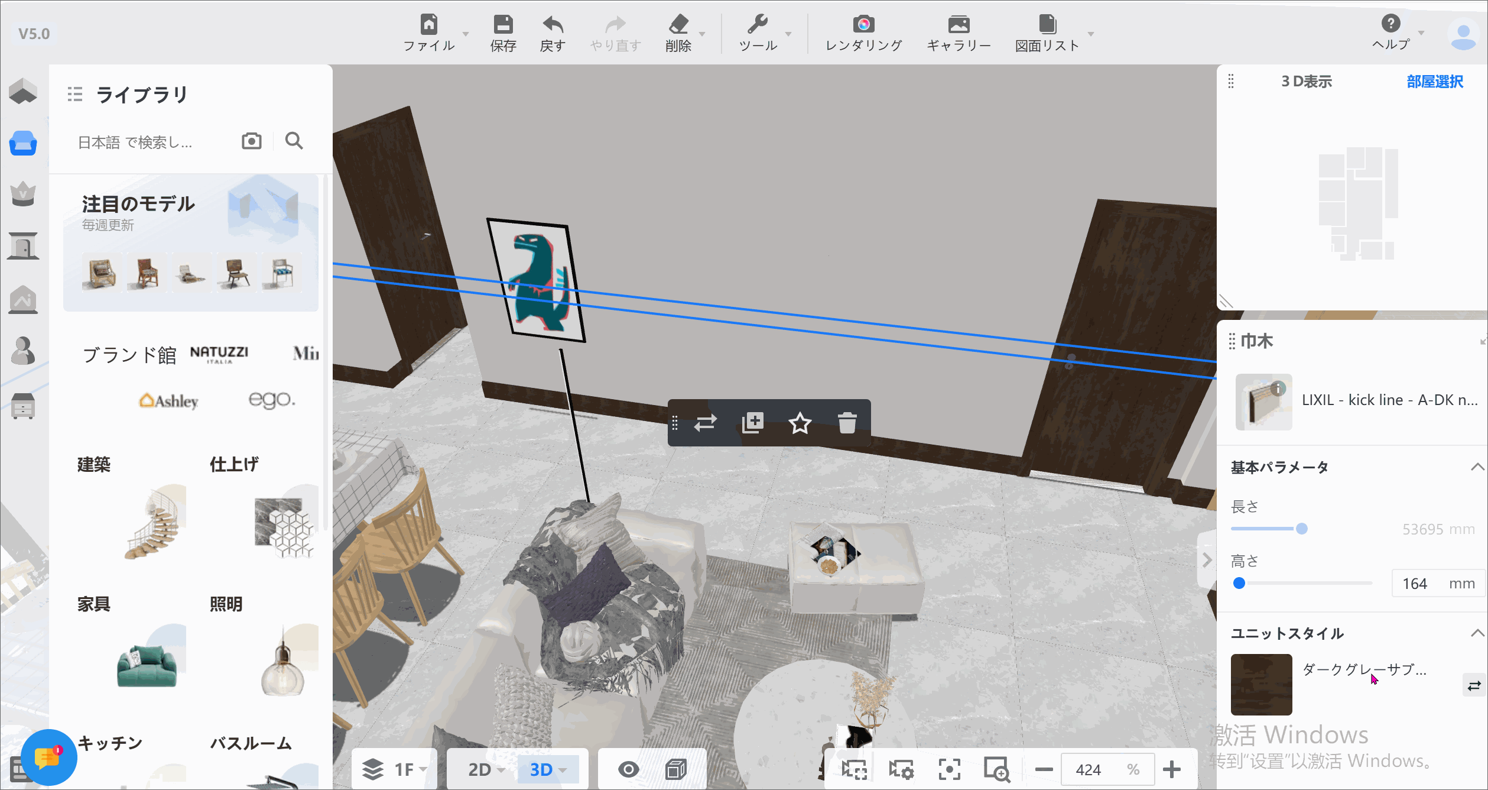Delete the selected item with trash icon
This screenshot has width=1488, height=790.
[x=847, y=423]
